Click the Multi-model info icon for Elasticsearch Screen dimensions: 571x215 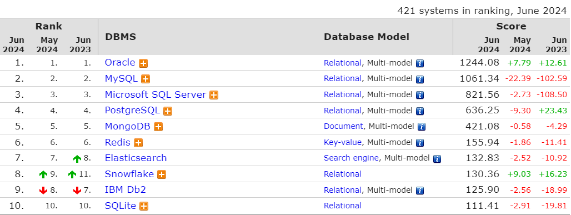(x=437, y=158)
